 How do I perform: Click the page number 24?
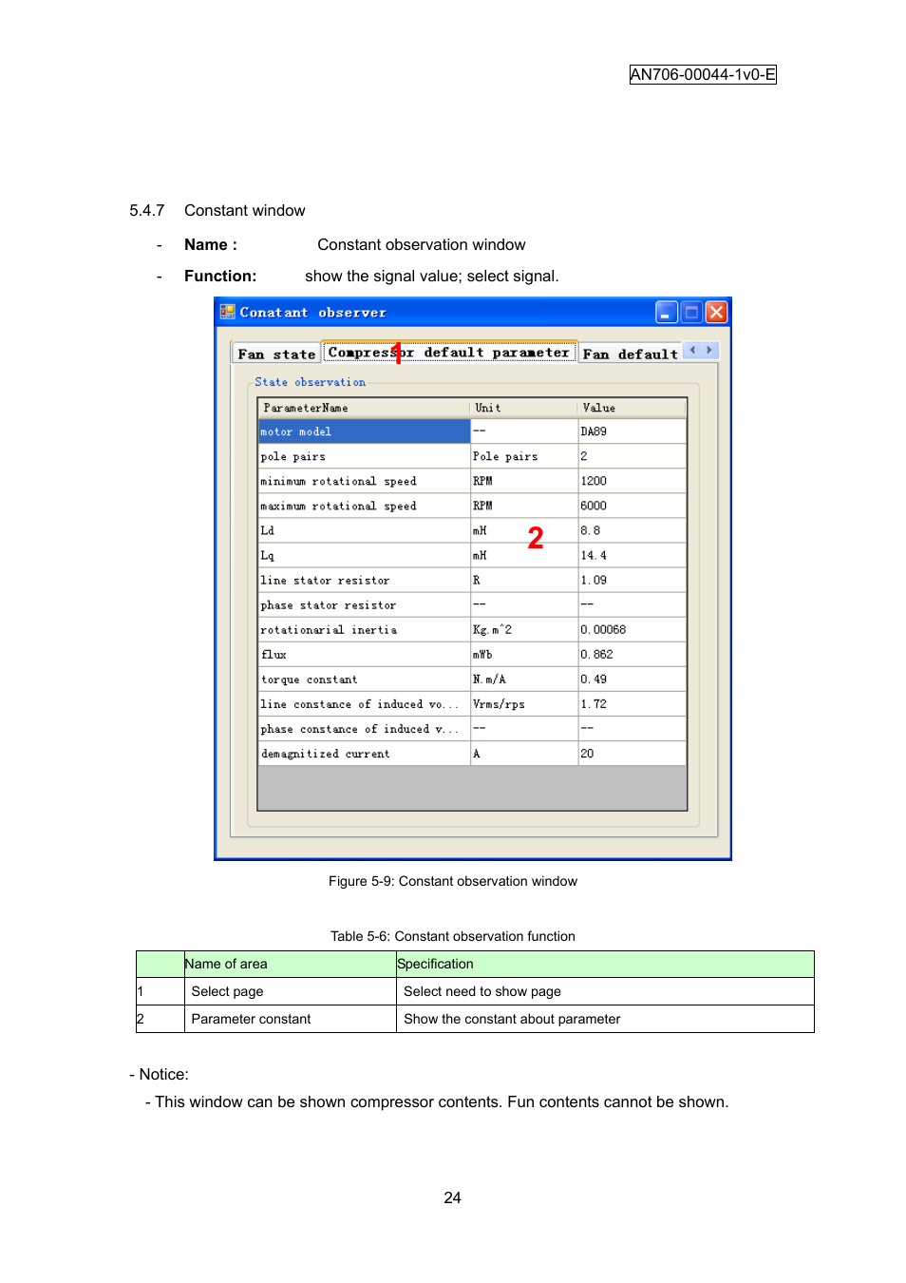click(453, 1197)
